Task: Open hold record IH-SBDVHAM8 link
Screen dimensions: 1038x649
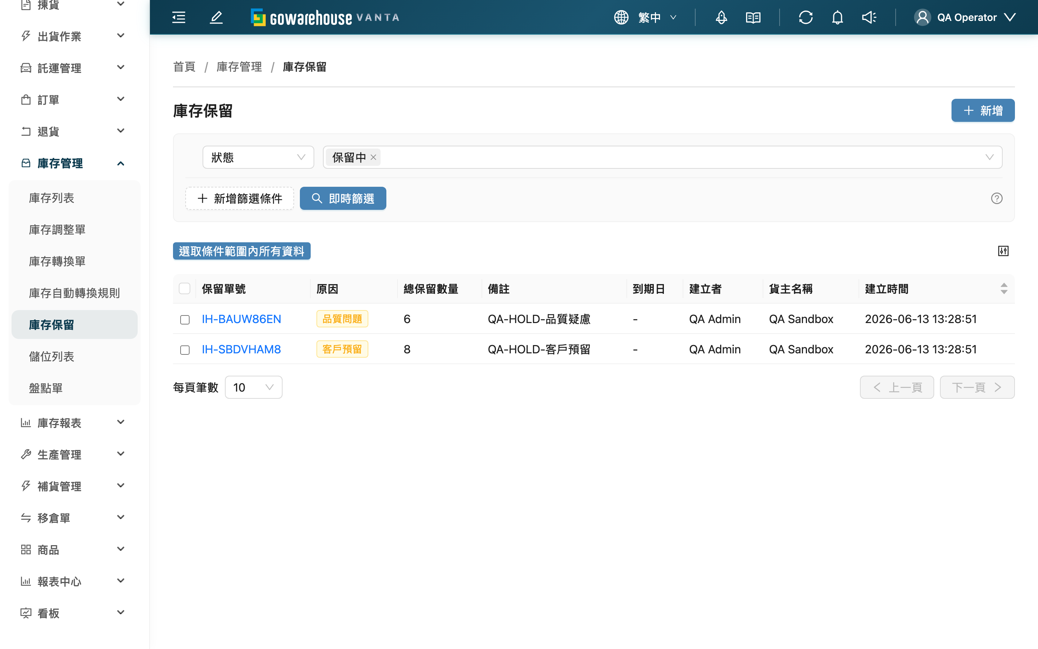Action: click(x=241, y=349)
